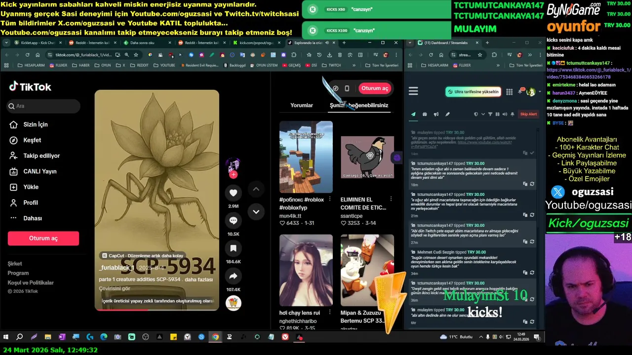This screenshot has height=355, width=632.
Task: Open the Program footer link
Action: (x=18, y=273)
